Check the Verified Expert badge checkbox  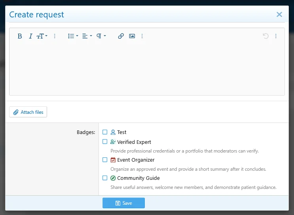105,141
